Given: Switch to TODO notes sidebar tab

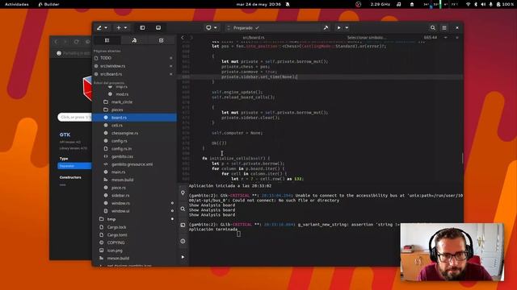Looking at the screenshot, I should (x=161, y=40).
